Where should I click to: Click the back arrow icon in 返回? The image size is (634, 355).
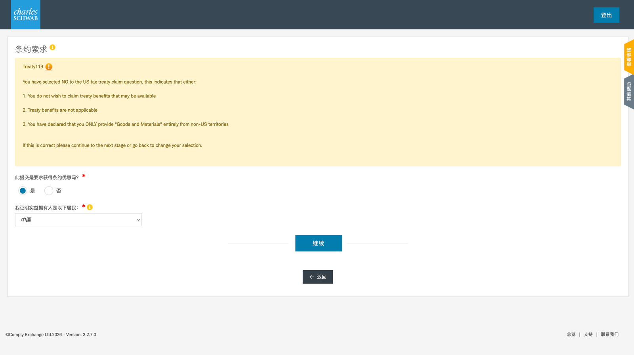coord(312,277)
